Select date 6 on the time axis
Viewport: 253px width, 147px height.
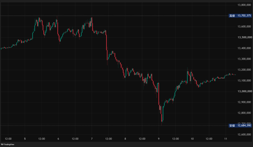(x=58, y=139)
